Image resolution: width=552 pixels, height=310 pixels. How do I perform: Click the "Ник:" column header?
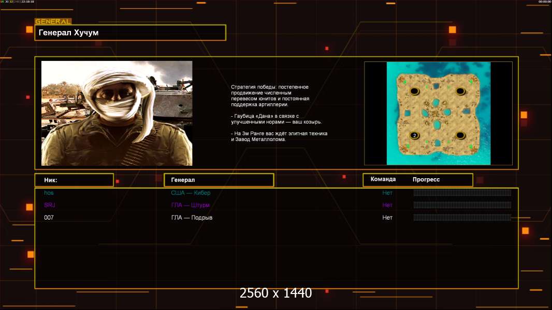coord(74,180)
